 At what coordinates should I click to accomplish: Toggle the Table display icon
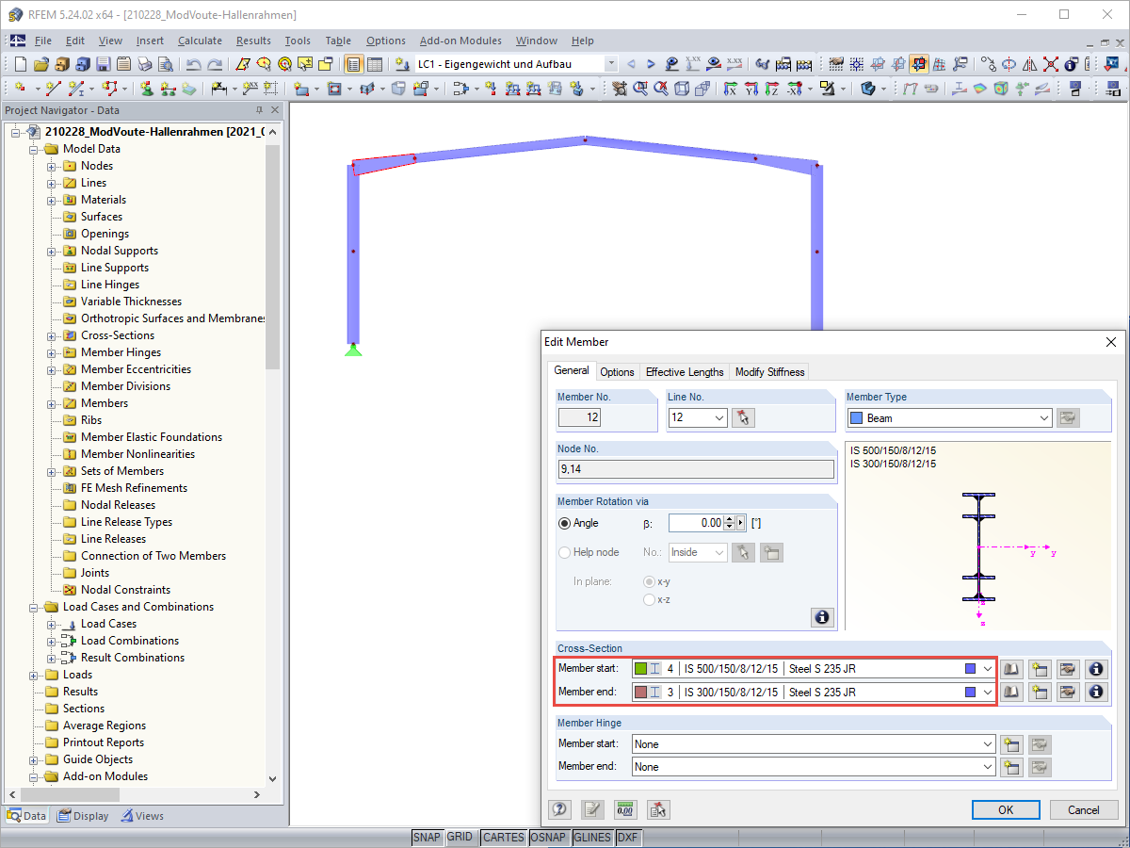375,64
